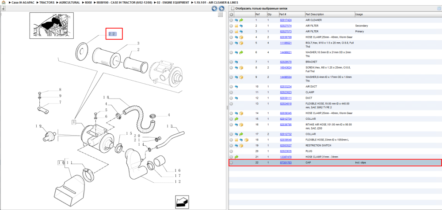442x210 pixels.
Task: Open part number link 82027574
Action: (286, 26)
